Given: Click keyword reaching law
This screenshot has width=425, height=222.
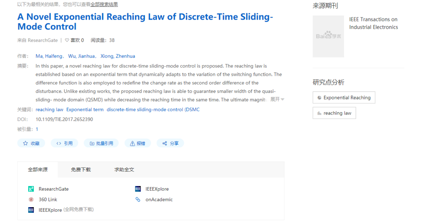Looking at the screenshot, I should point(49,109).
